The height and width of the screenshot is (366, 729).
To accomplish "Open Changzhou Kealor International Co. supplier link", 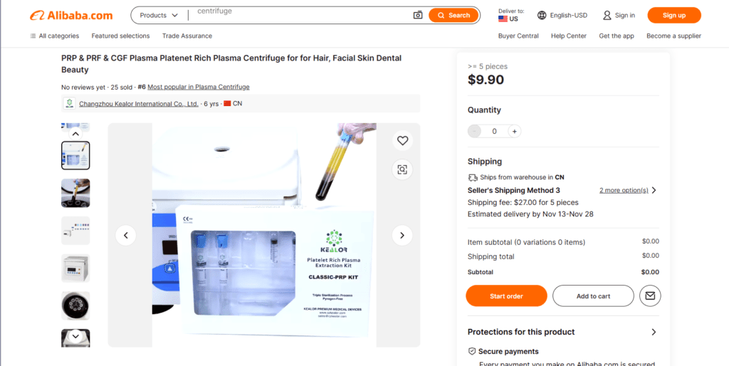I will click(x=138, y=104).
